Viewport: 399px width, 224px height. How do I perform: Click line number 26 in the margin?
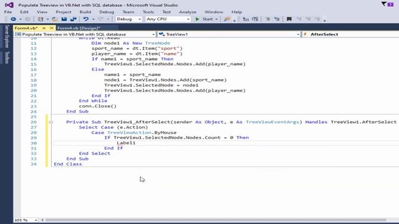click(x=34, y=122)
